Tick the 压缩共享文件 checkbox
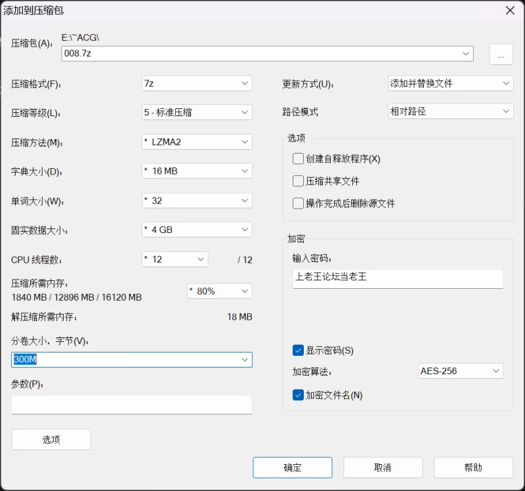This screenshot has height=491, width=525. tap(298, 181)
